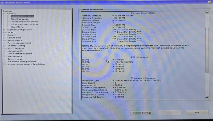213x121 pixels.
Task: Select the System Logs label
Action: [x=15, y=59]
